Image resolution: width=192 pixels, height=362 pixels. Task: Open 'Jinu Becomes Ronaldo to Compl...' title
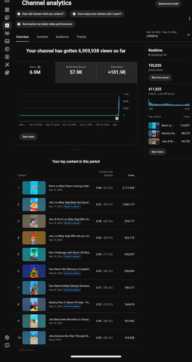(x=70, y=319)
